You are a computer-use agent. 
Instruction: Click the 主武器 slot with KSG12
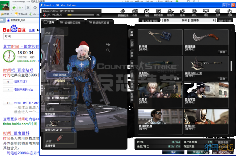[60, 90]
